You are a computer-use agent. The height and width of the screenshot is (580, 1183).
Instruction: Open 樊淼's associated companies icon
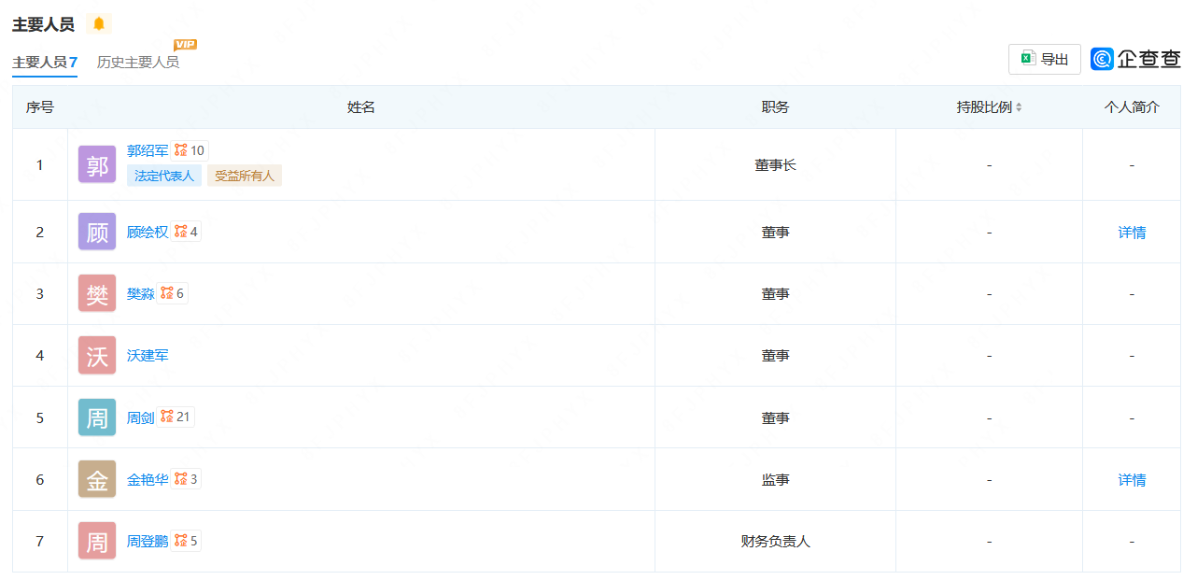coord(167,293)
